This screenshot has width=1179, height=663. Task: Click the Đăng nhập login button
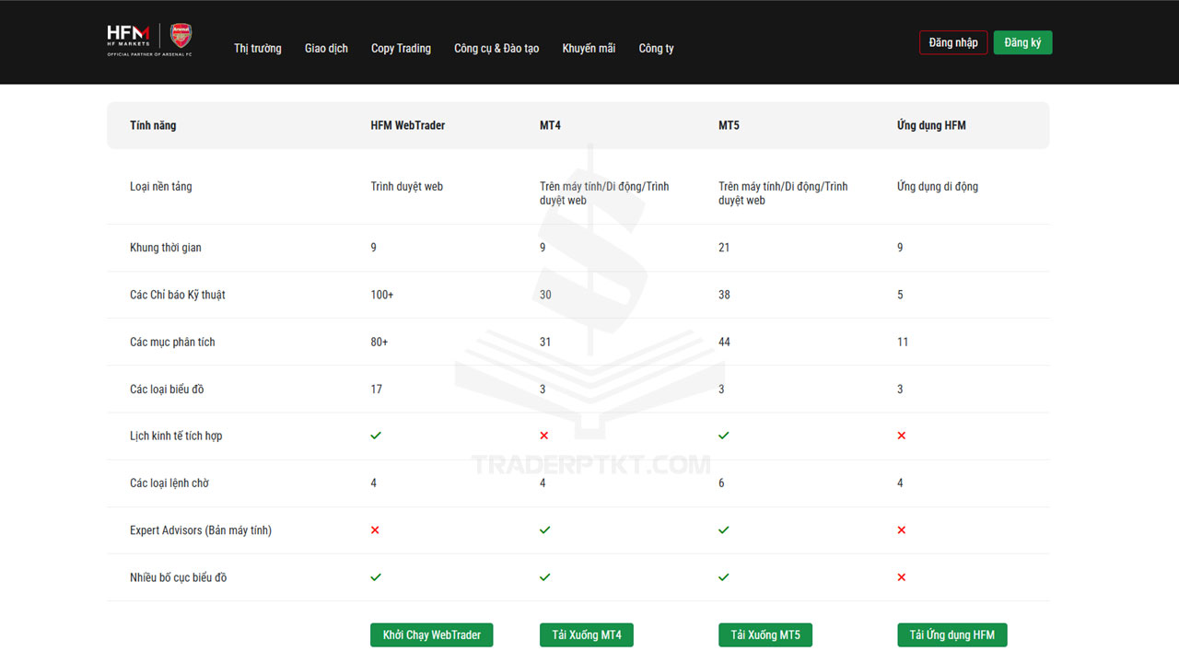953,42
